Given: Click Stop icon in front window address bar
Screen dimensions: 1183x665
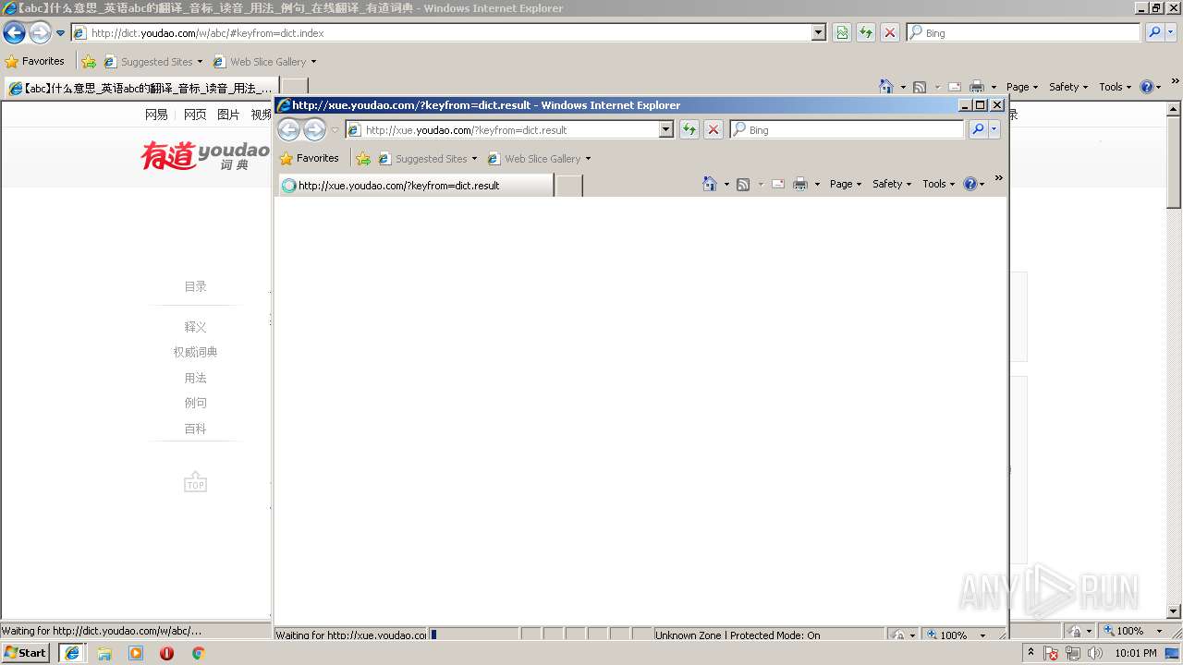Looking at the screenshot, I should coord(713,130).
